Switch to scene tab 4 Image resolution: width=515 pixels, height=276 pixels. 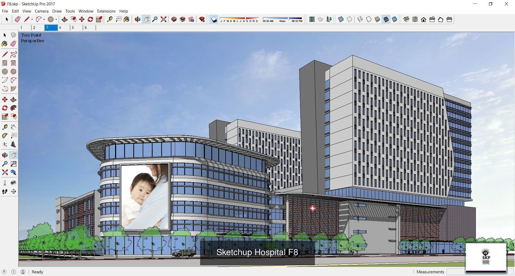point(64,28)
